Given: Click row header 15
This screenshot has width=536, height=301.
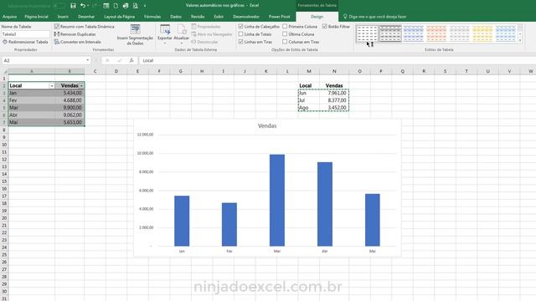Looking at the screenshot, I should click(4, 181).
